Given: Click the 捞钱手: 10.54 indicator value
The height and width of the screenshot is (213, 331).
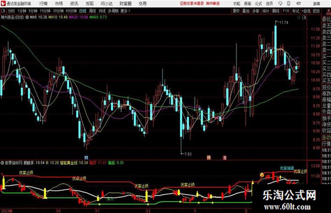Looking at the screenshot, I should 34,163.
